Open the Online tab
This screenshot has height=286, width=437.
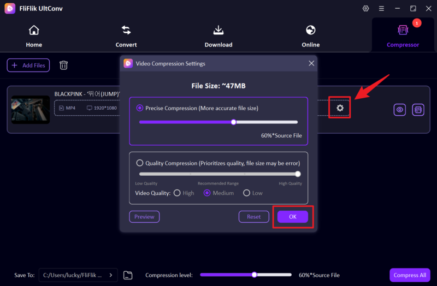pos(310,36)
